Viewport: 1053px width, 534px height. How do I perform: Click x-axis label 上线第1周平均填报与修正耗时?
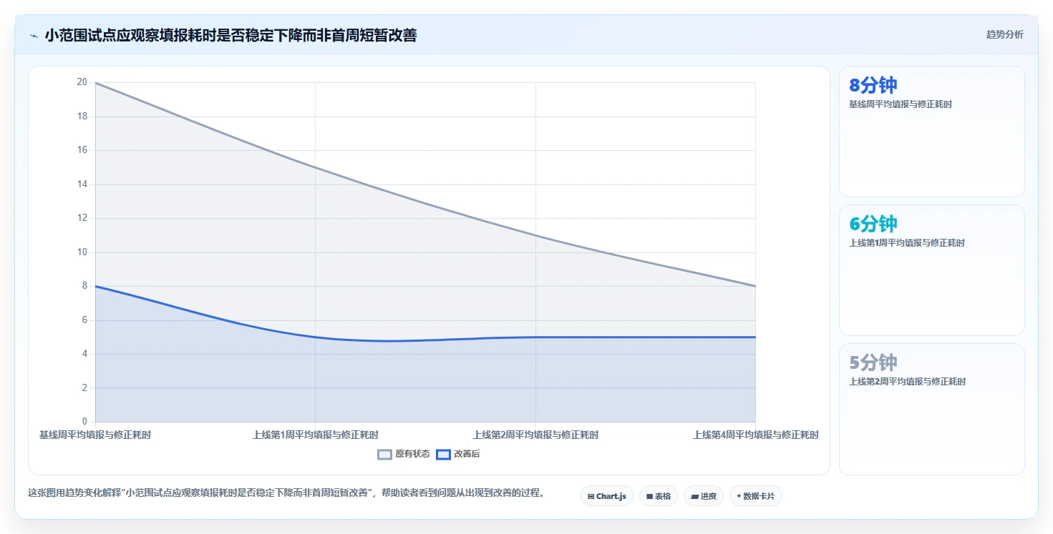point(315,435)
